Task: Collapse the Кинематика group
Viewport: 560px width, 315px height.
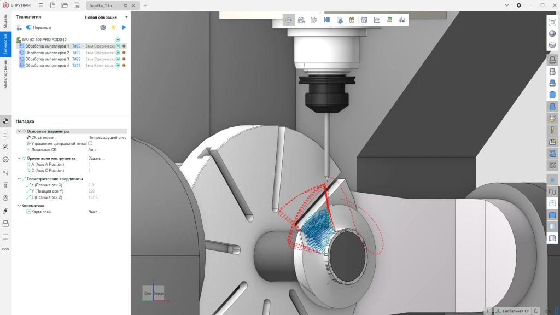Action: pyautogui.click(x=19, y=206)
